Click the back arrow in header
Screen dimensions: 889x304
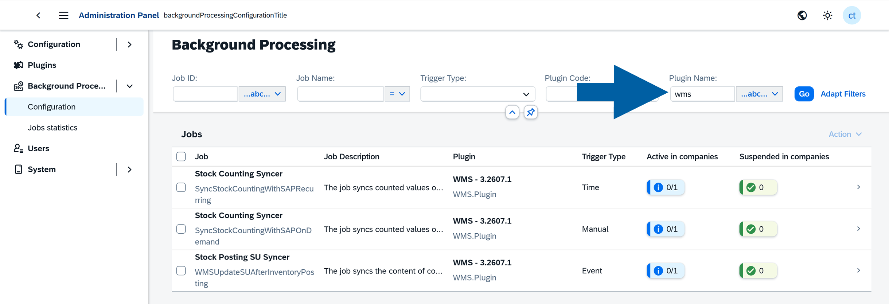(38, 15)
